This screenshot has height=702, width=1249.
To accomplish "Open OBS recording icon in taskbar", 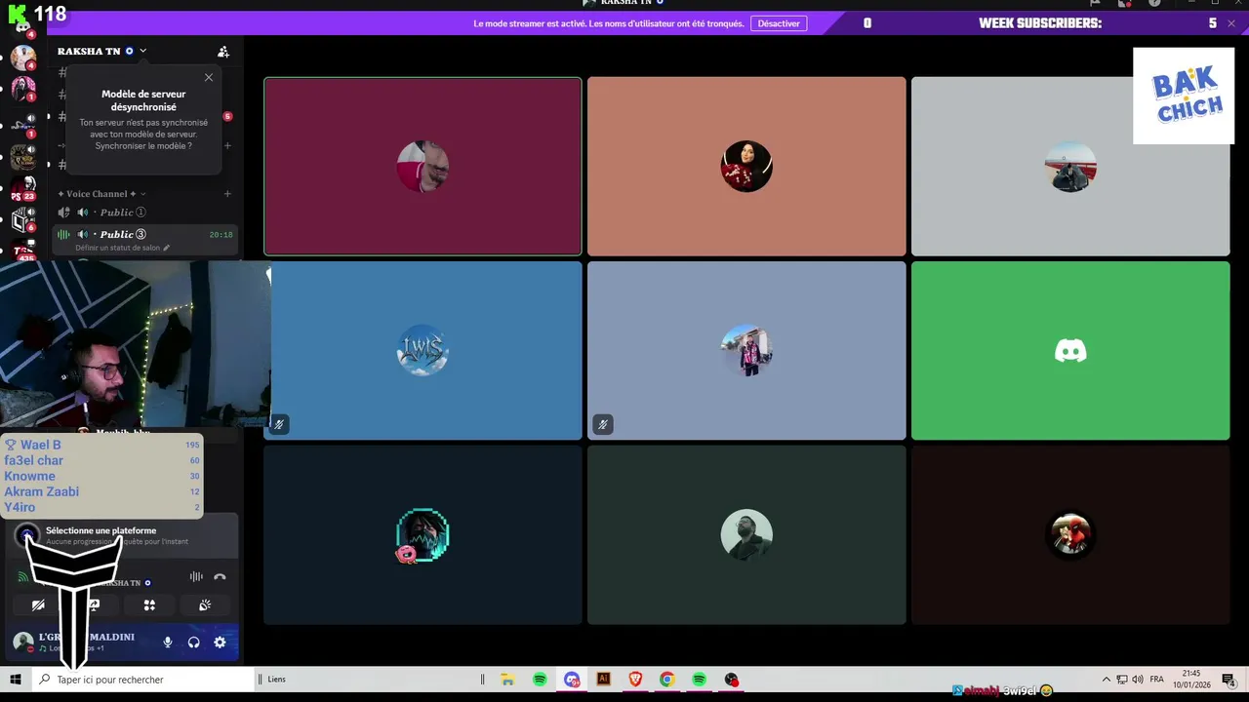I will pyautogui.click(x=731, y=680).
